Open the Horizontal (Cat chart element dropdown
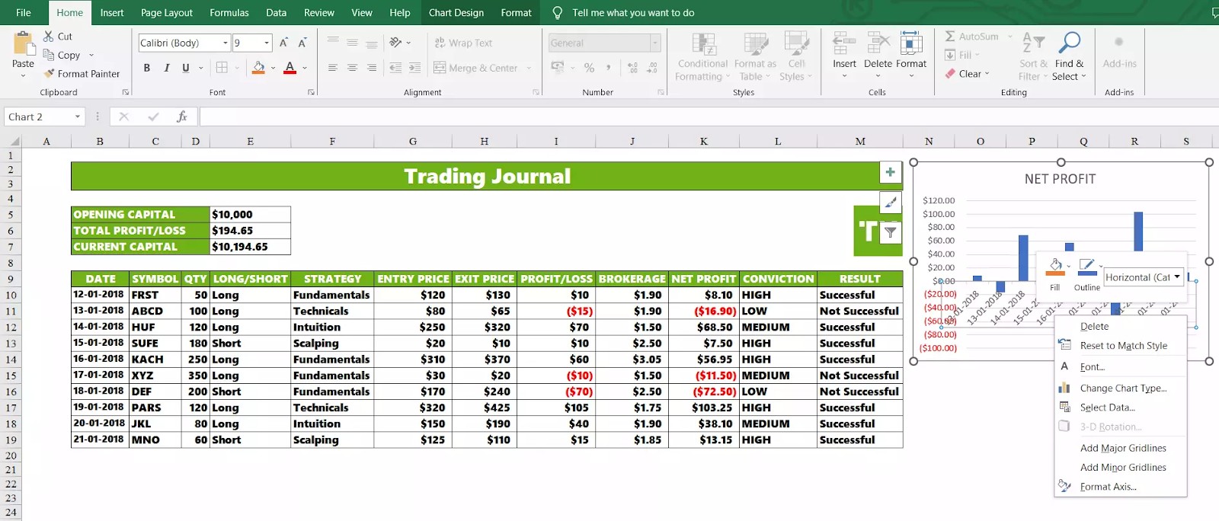This screenshot has height=521, width=1219. [x=1178, y=277]
